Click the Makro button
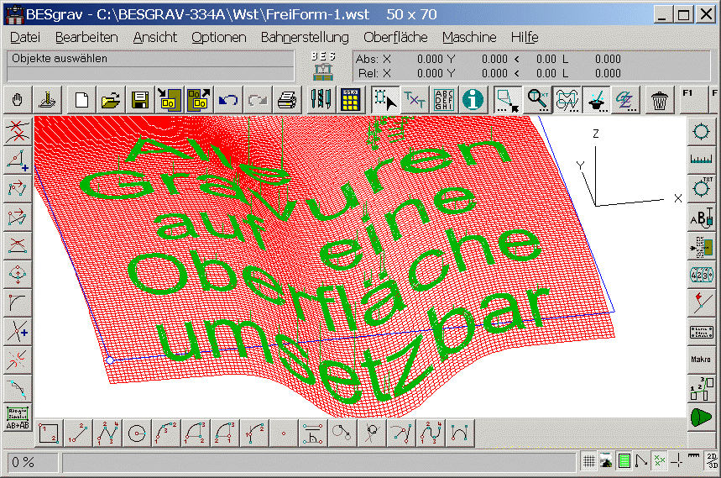The height and width of the screenshot is (478, 721). [700, 359]
